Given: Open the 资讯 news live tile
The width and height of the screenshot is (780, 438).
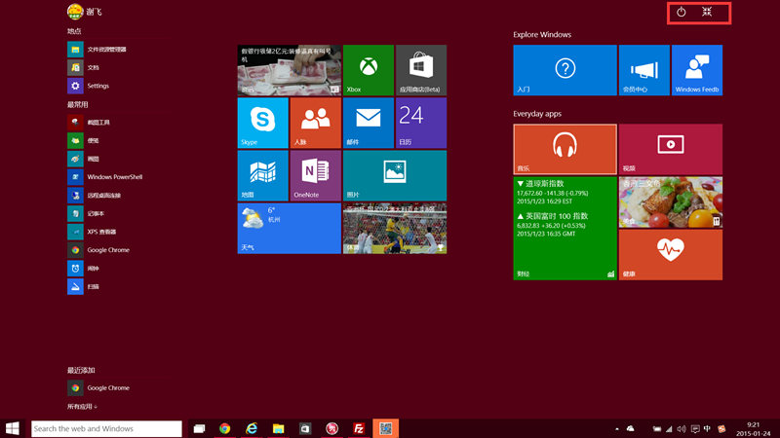Looking at the screenshot, I should pyautogui.click(x=289, y=70).
